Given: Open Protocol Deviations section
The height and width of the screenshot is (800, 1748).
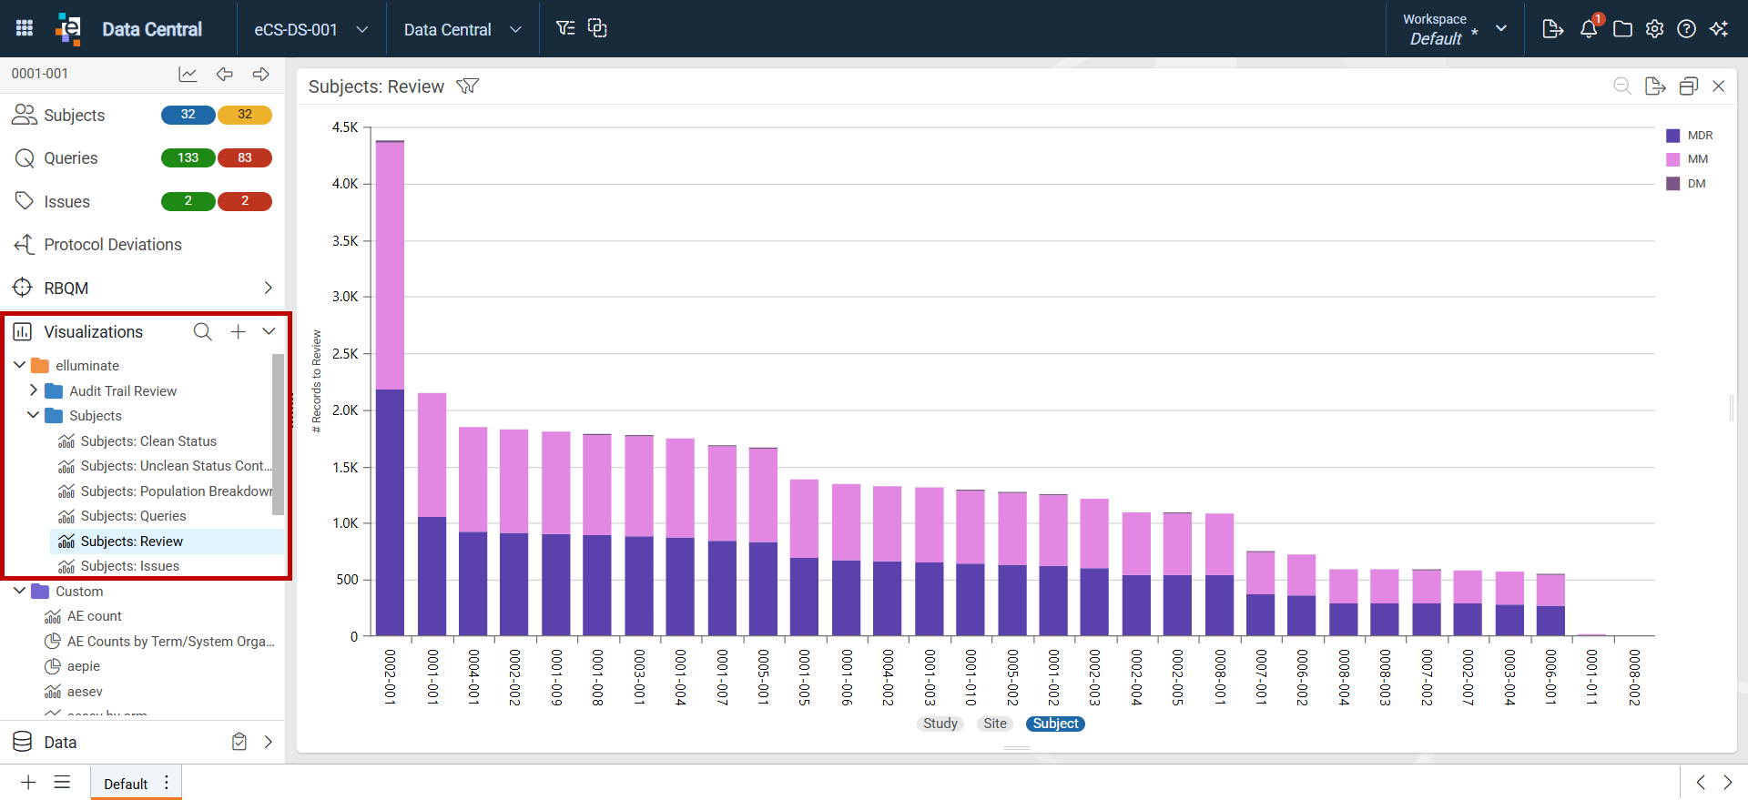Looking at the screenshot, I should [x=113, y=245].
